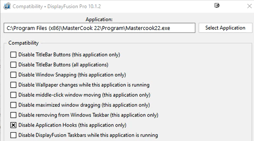Click the 'Disable Window Snapping' label text
Image resolution: width=254 pixels, height=141 pixels.
(47, 75)
